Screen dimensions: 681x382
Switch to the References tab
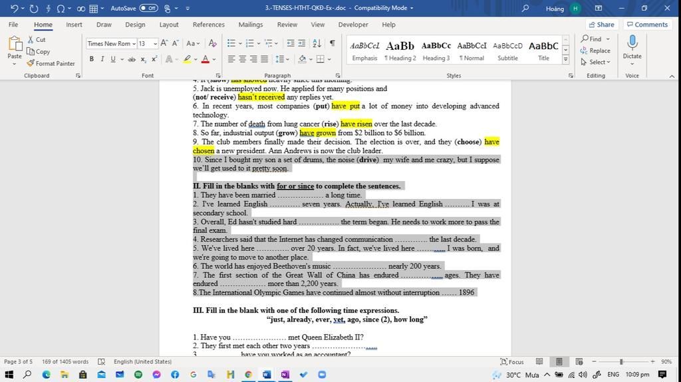208,25
